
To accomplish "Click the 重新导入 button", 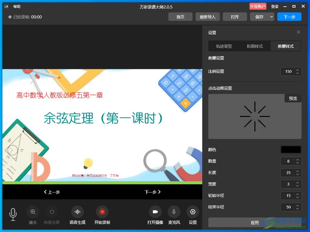I will pyautogui.click(x=208, y=17).
